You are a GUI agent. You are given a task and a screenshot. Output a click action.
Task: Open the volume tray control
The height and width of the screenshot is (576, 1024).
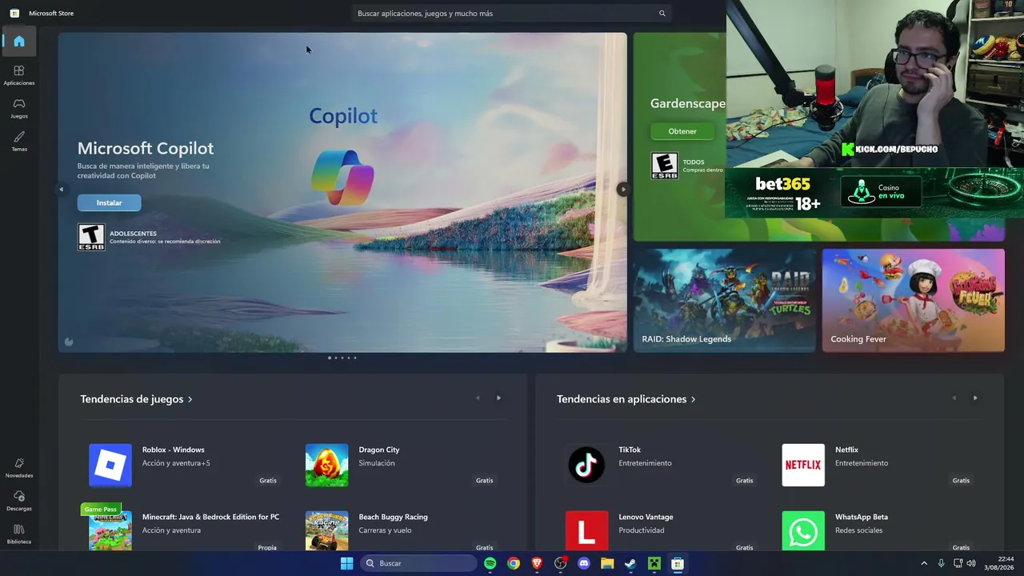971,563
